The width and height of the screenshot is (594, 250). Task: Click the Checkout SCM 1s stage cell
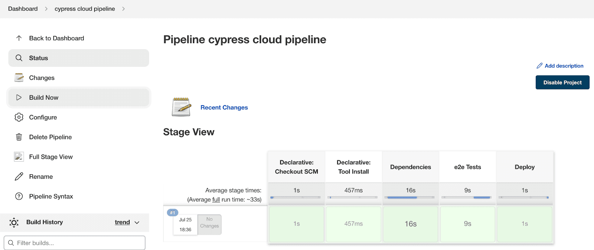[297, 224]
